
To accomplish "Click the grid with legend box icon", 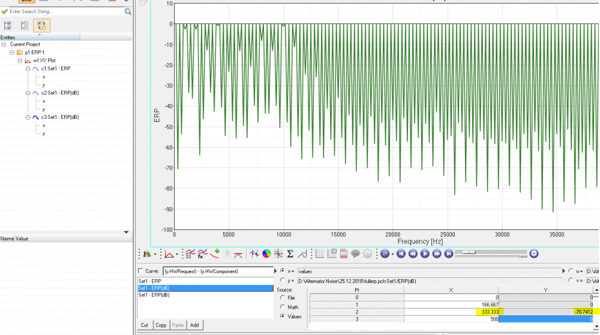I will tap(332, 254).
